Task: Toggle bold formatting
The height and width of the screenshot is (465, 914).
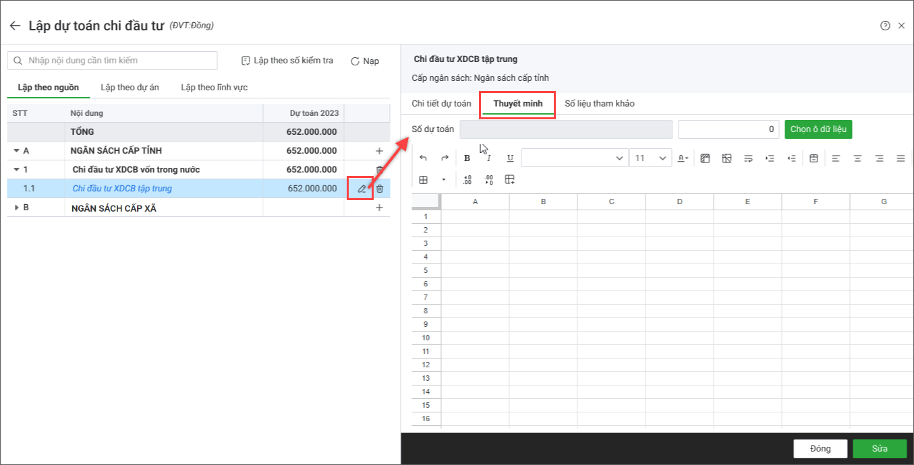Action: pos(467,158)
